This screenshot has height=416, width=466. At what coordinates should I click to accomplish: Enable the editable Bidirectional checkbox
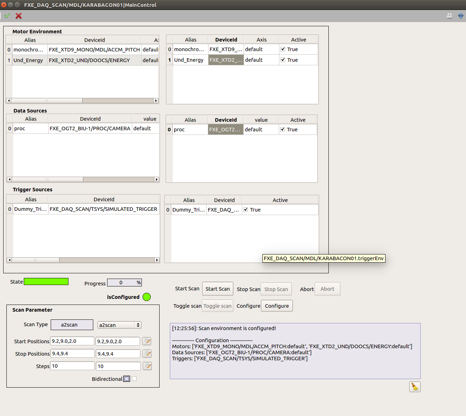coord(134,379)
